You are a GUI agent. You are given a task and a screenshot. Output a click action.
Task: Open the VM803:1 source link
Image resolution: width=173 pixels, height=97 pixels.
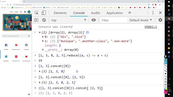pos(151,27)
